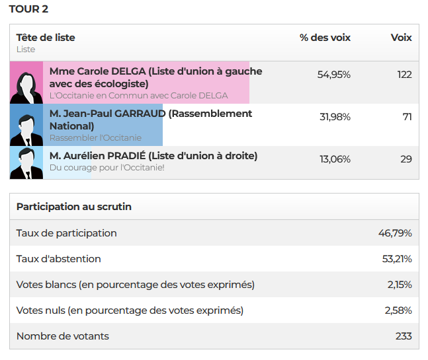This screenshot has height=360, width=428.
Task: Click 'L'Occitanie en Commun avec Carole DELGA' list name
Action: click(x=139, y=96)
